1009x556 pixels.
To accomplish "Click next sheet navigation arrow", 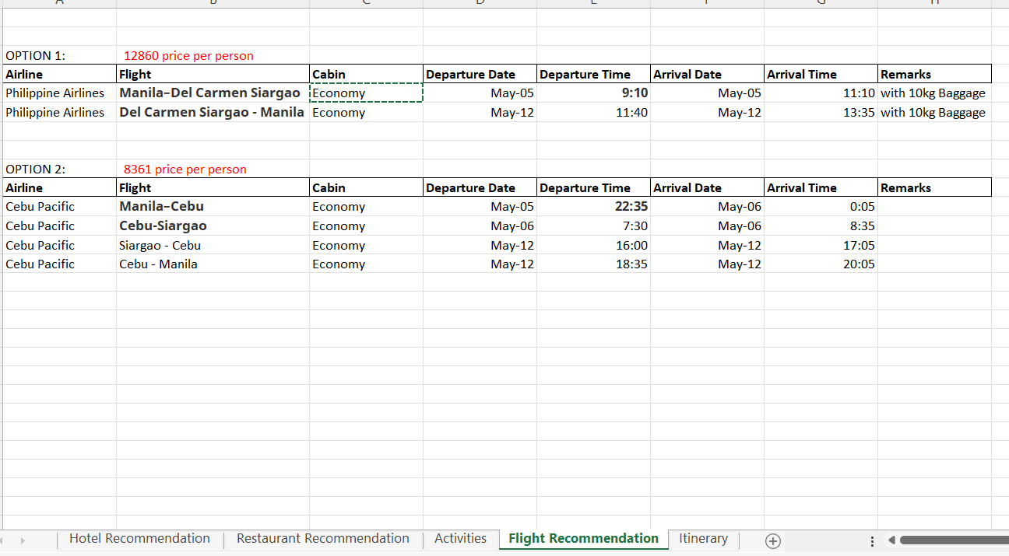I will coord(23,540).
